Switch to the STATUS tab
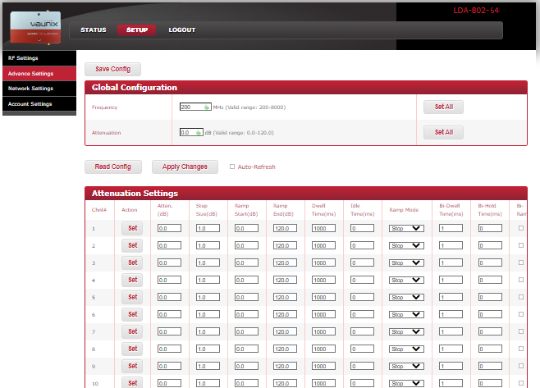540x388 pixels. (94, 30)
